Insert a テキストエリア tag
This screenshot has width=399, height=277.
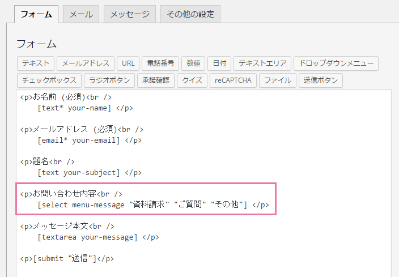[x=262, y=63]
